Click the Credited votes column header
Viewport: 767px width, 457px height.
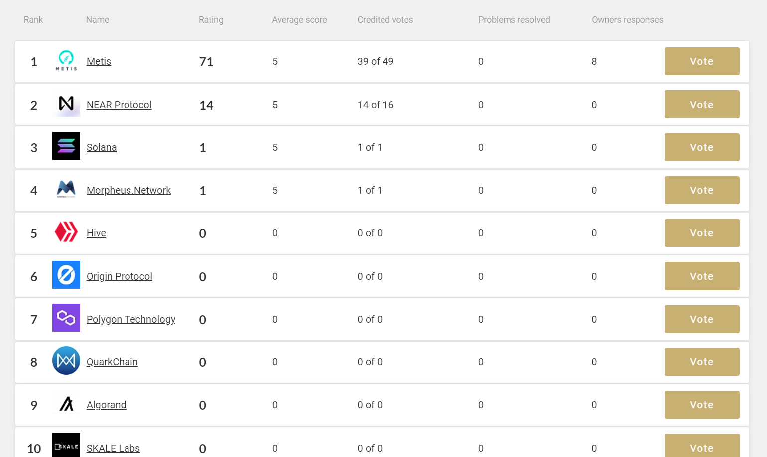pos(385,20)
